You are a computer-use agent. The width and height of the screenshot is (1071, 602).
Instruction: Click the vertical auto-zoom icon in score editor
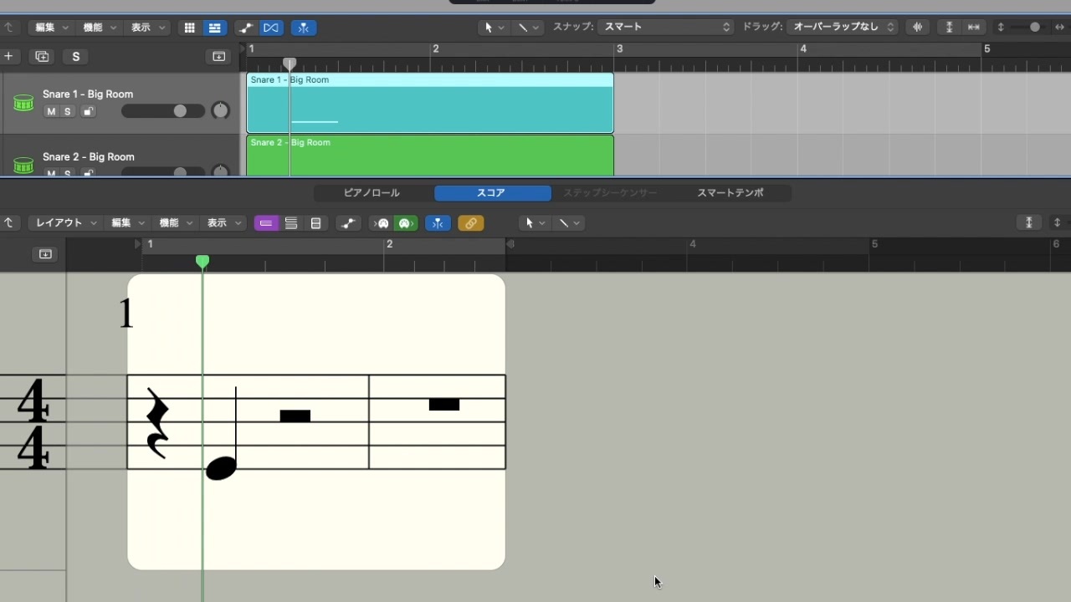point(1029,222)
